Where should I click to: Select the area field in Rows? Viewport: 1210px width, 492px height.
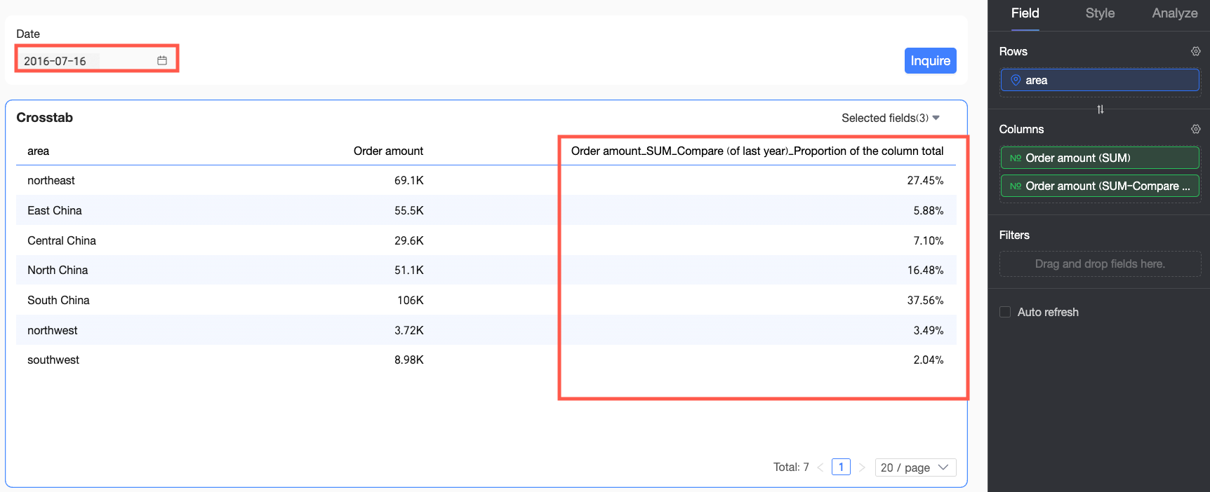click(1099, 80)
